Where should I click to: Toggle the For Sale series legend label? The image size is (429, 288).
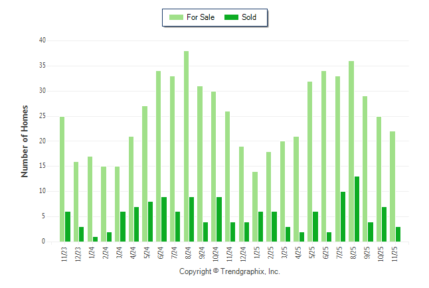[200, 17]
